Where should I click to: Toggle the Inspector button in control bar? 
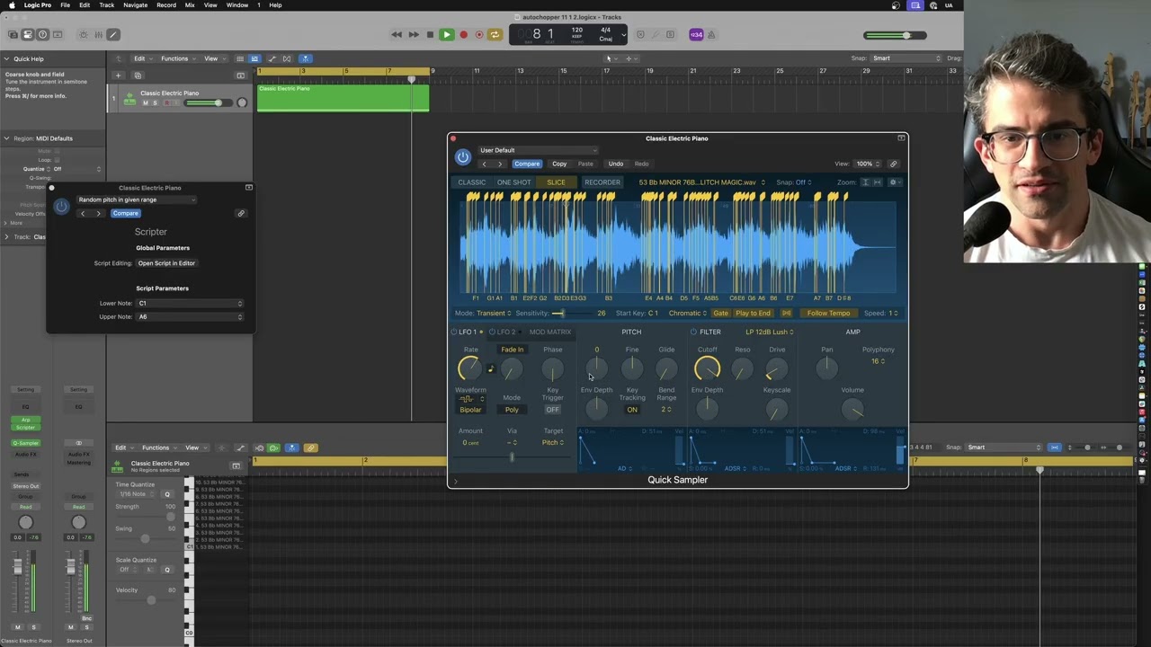point(27,35)
